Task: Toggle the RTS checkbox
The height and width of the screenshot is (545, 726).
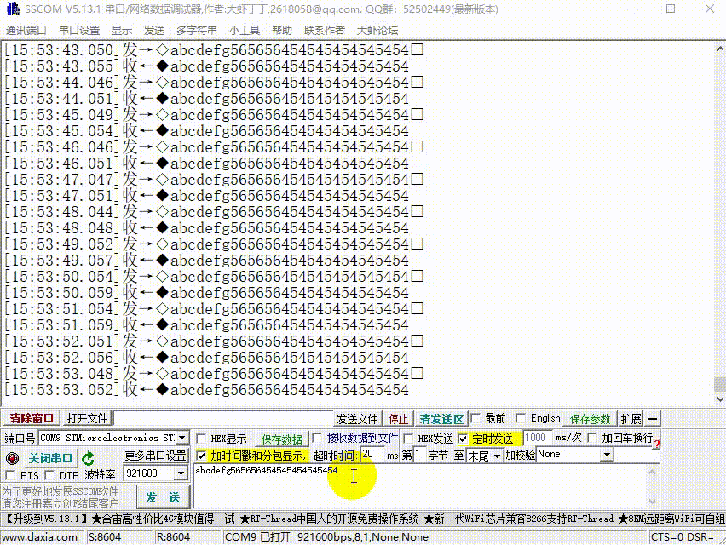Action: (10, 475)
